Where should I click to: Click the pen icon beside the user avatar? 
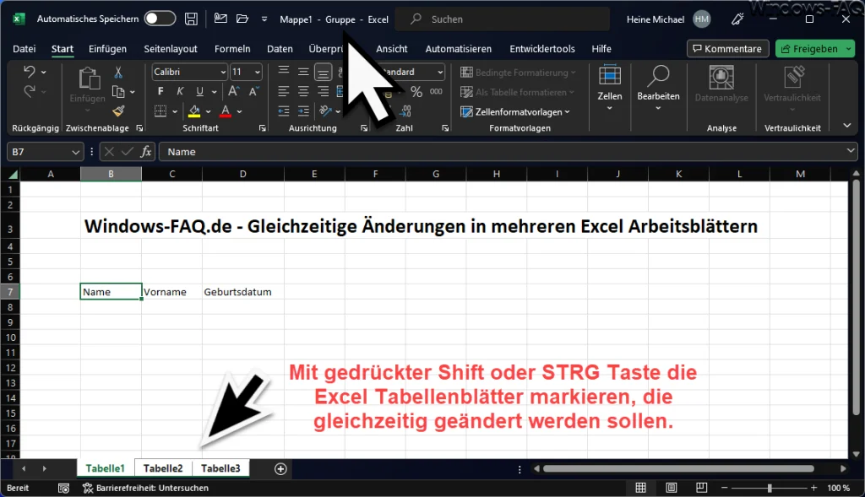tap(737, 19)
